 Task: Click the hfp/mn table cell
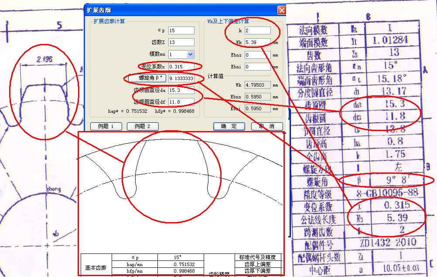(x=135, y=271)
